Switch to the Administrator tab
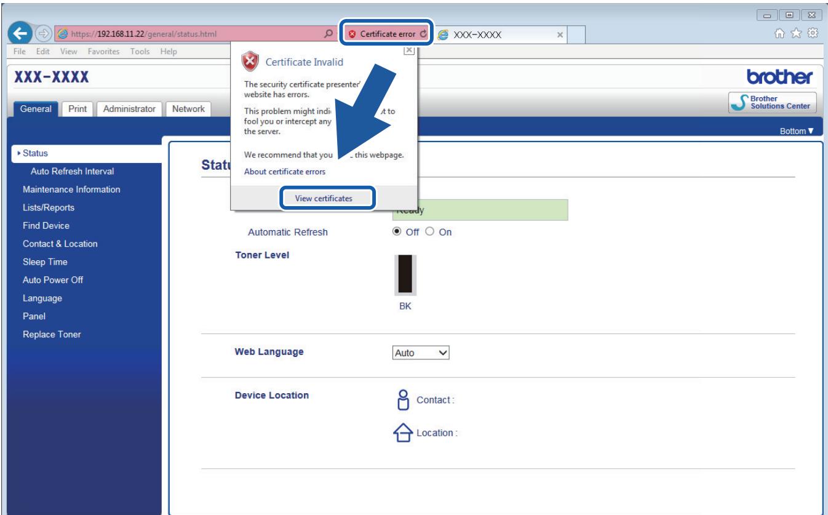Image resolution: width=828 pixels, height=515 pixels. click(x=130, y=108)
